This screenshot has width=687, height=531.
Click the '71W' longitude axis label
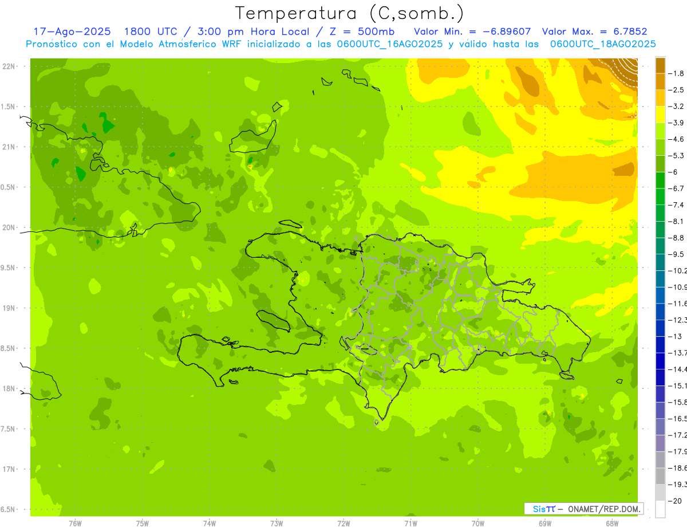(x=410, y=524)
